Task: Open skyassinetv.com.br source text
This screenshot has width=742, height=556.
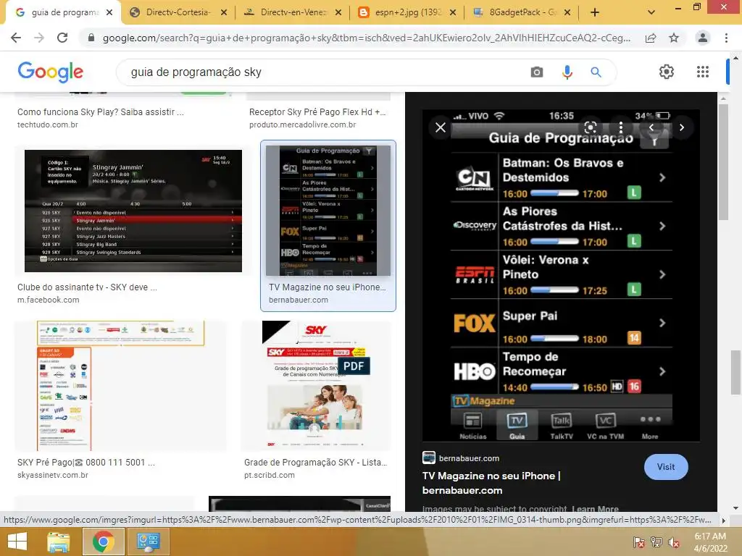Action: click(x=52, y=475)
